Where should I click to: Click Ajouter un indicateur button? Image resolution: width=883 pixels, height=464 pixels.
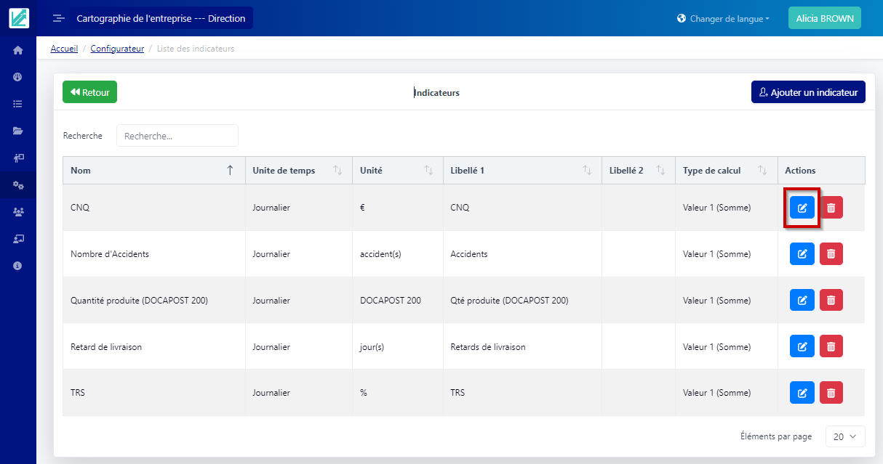[807, 92]
